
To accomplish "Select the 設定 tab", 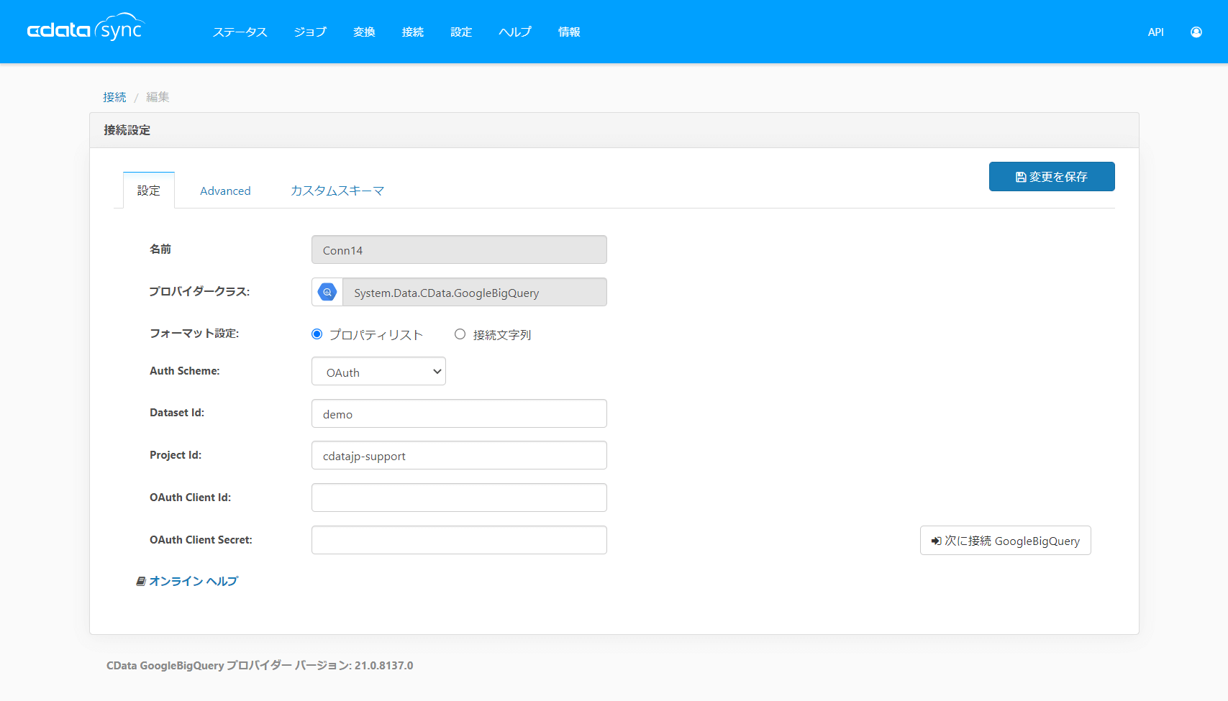I will [149, 191].
